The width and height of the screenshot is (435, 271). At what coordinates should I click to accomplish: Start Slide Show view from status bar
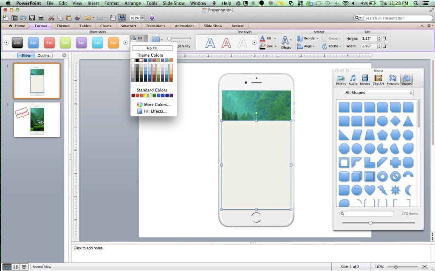tap(24, 267)
